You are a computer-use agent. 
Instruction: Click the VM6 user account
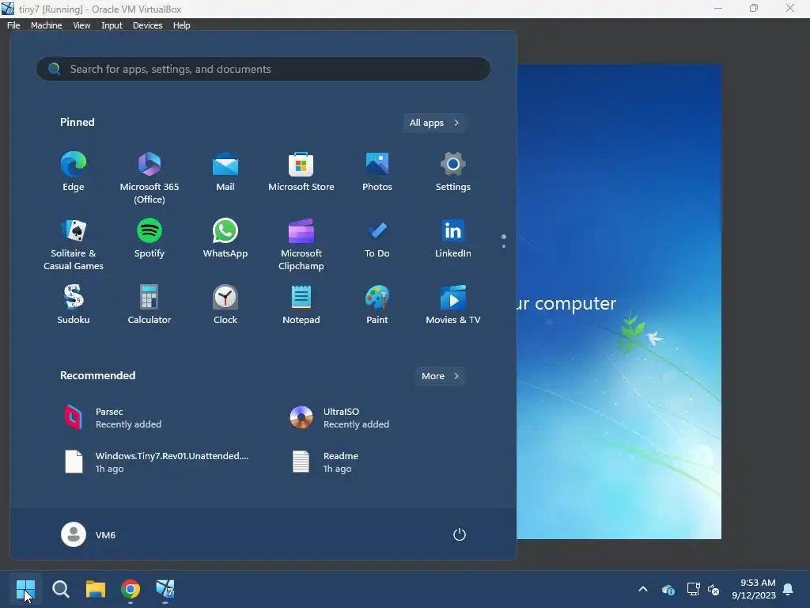(89, 534)
